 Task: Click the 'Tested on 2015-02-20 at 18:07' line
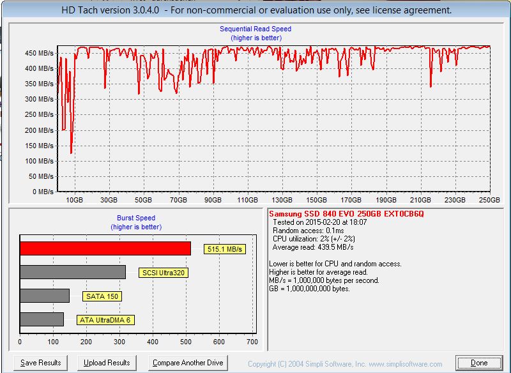(x=320, y=222)
